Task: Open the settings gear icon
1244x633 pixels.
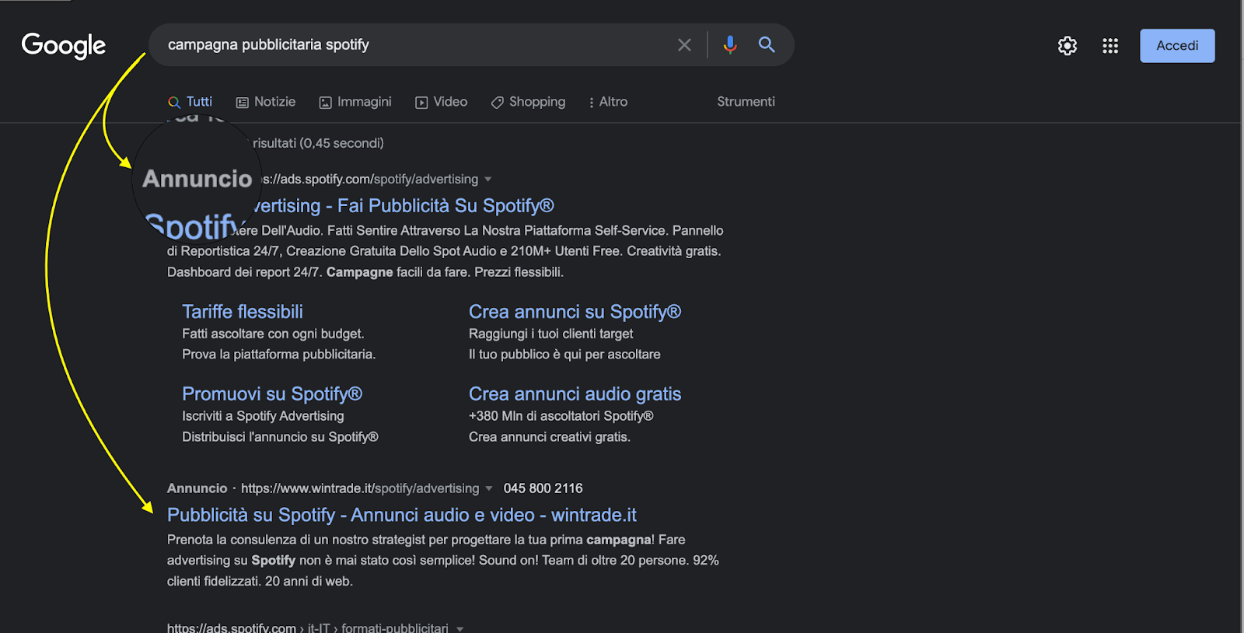Action: [1068, 46]
